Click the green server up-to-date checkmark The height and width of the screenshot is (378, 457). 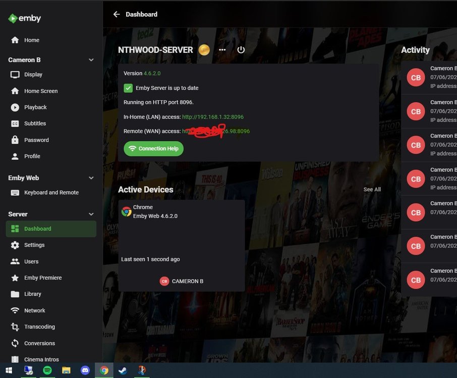coord(128,88)
